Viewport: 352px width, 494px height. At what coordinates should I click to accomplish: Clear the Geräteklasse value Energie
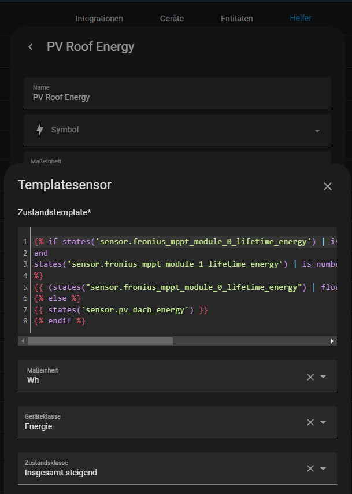click(x=310, y=422)
